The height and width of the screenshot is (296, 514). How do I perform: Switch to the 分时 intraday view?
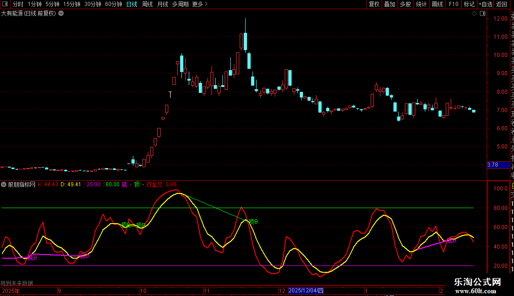(18, 4)
